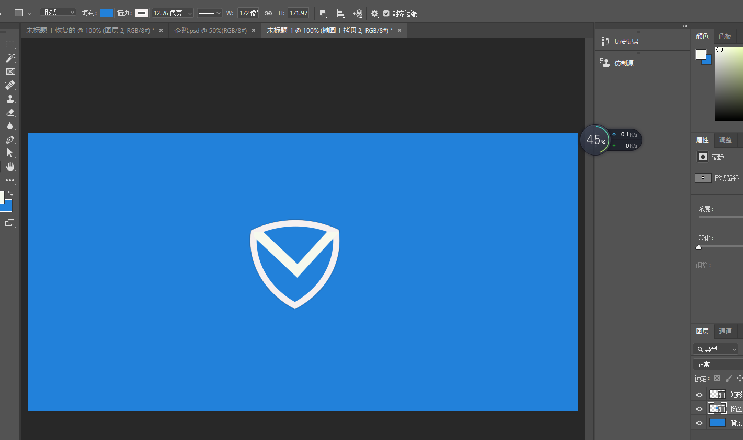Click the shape path icon in Properties
The image size is (743, 440).
coord(703,178)
